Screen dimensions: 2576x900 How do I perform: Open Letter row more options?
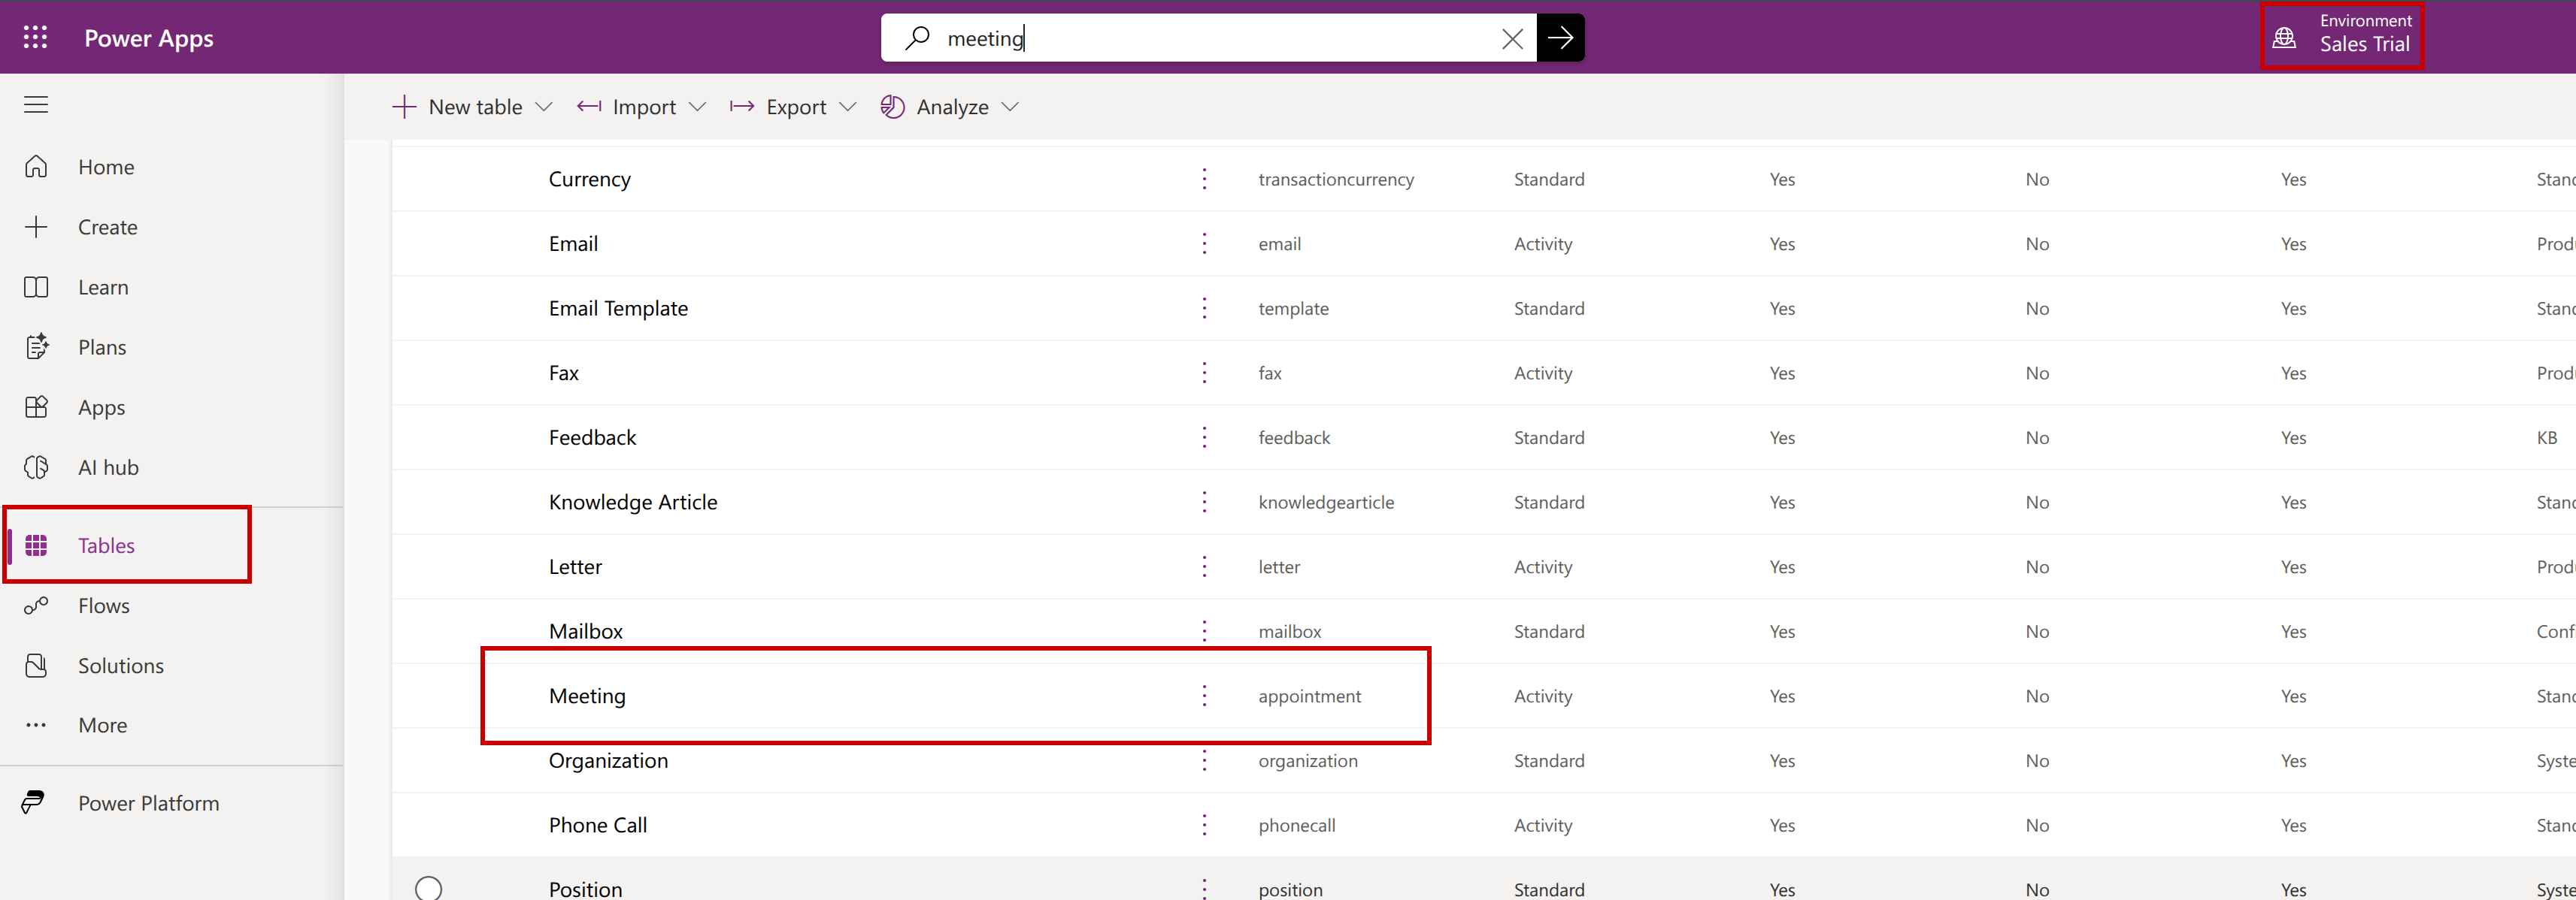coord(1204,566)
